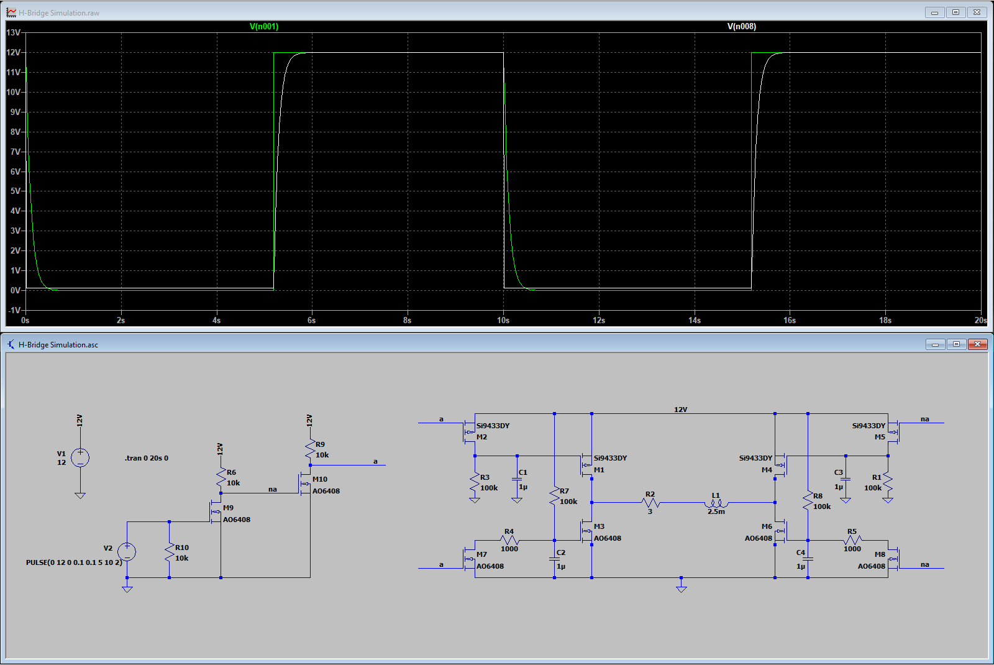Screen dimensions: 994x665
Task: Click the R9 10k resistor symbol
Action: (310, 449)
